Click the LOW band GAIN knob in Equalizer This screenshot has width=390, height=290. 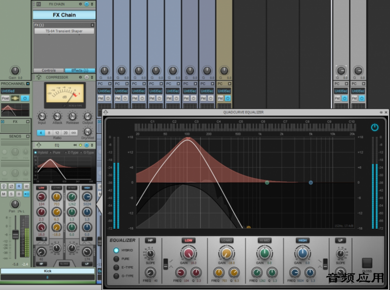tap(188, 253)
